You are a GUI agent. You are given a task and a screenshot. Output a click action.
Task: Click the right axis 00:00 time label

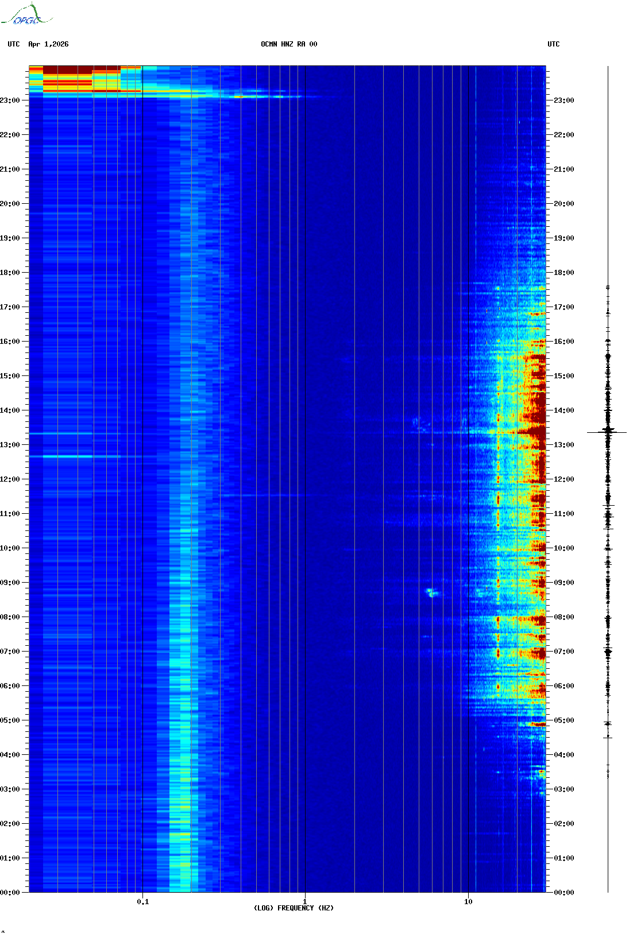pos(564,893)
